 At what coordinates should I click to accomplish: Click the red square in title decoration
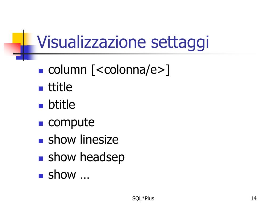click(x=12, y=49)
